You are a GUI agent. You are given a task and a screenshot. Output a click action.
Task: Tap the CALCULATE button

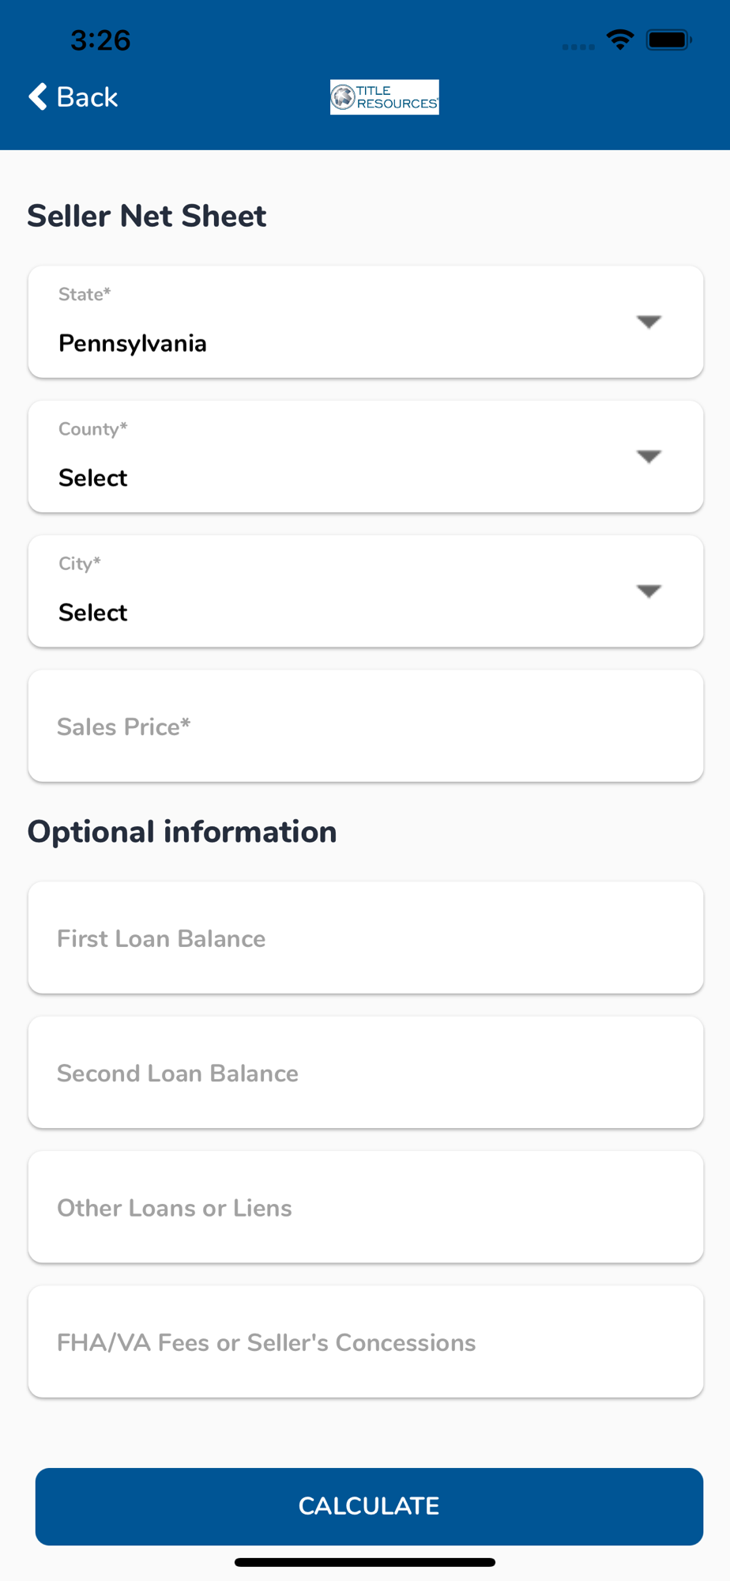click(369, 1507)
